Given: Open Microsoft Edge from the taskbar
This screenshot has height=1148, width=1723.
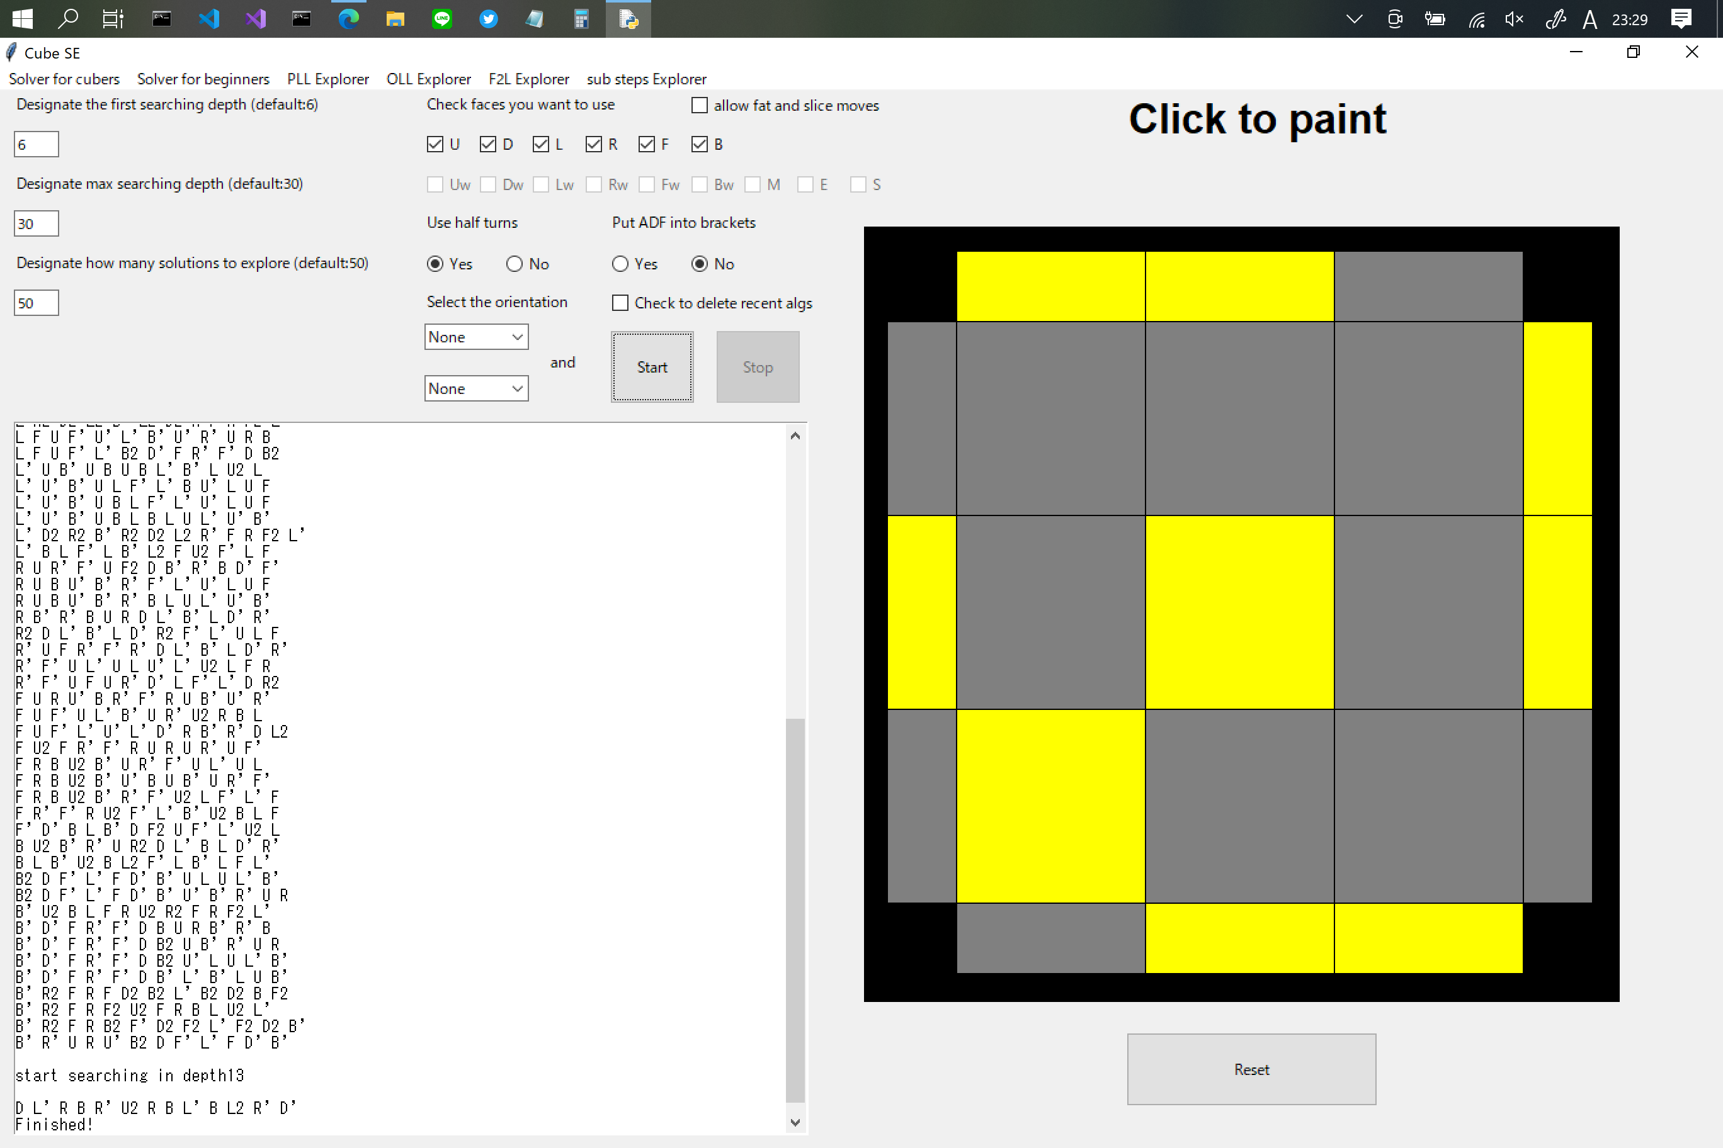Looking at the screenshot, I should coord(349,19).
